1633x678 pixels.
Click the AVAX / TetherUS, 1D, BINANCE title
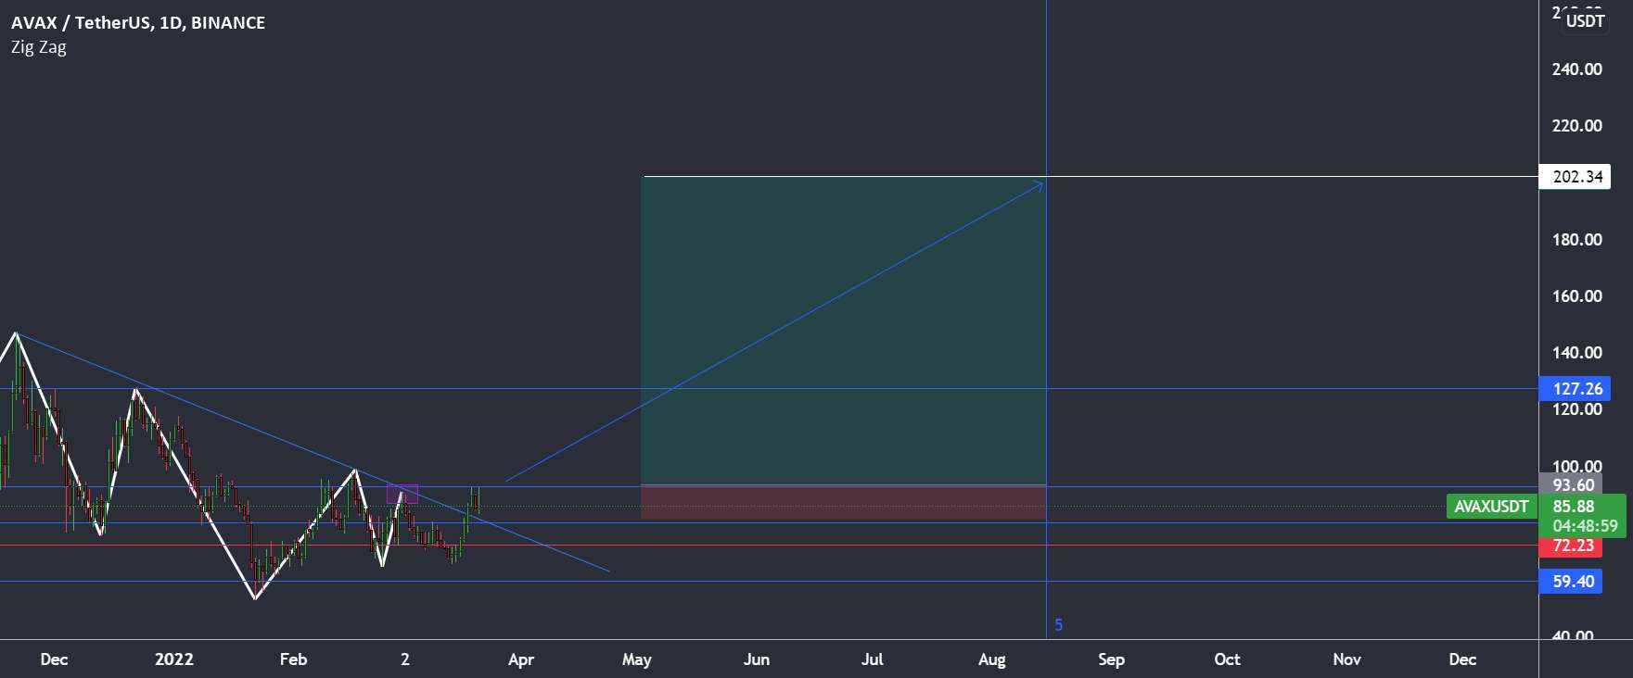(138, 22)
